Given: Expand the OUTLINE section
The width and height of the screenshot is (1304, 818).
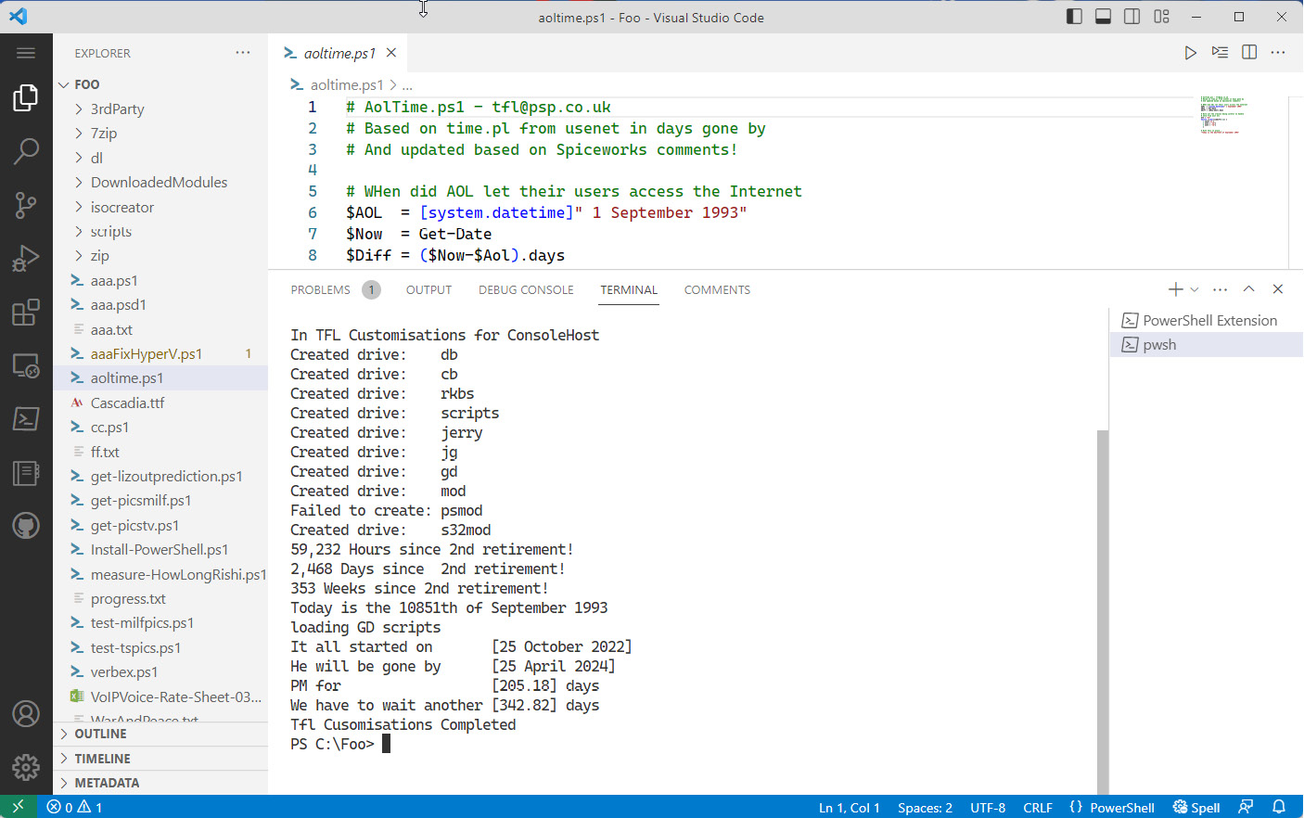Looking at the screenshot, I should coord(160,734).
